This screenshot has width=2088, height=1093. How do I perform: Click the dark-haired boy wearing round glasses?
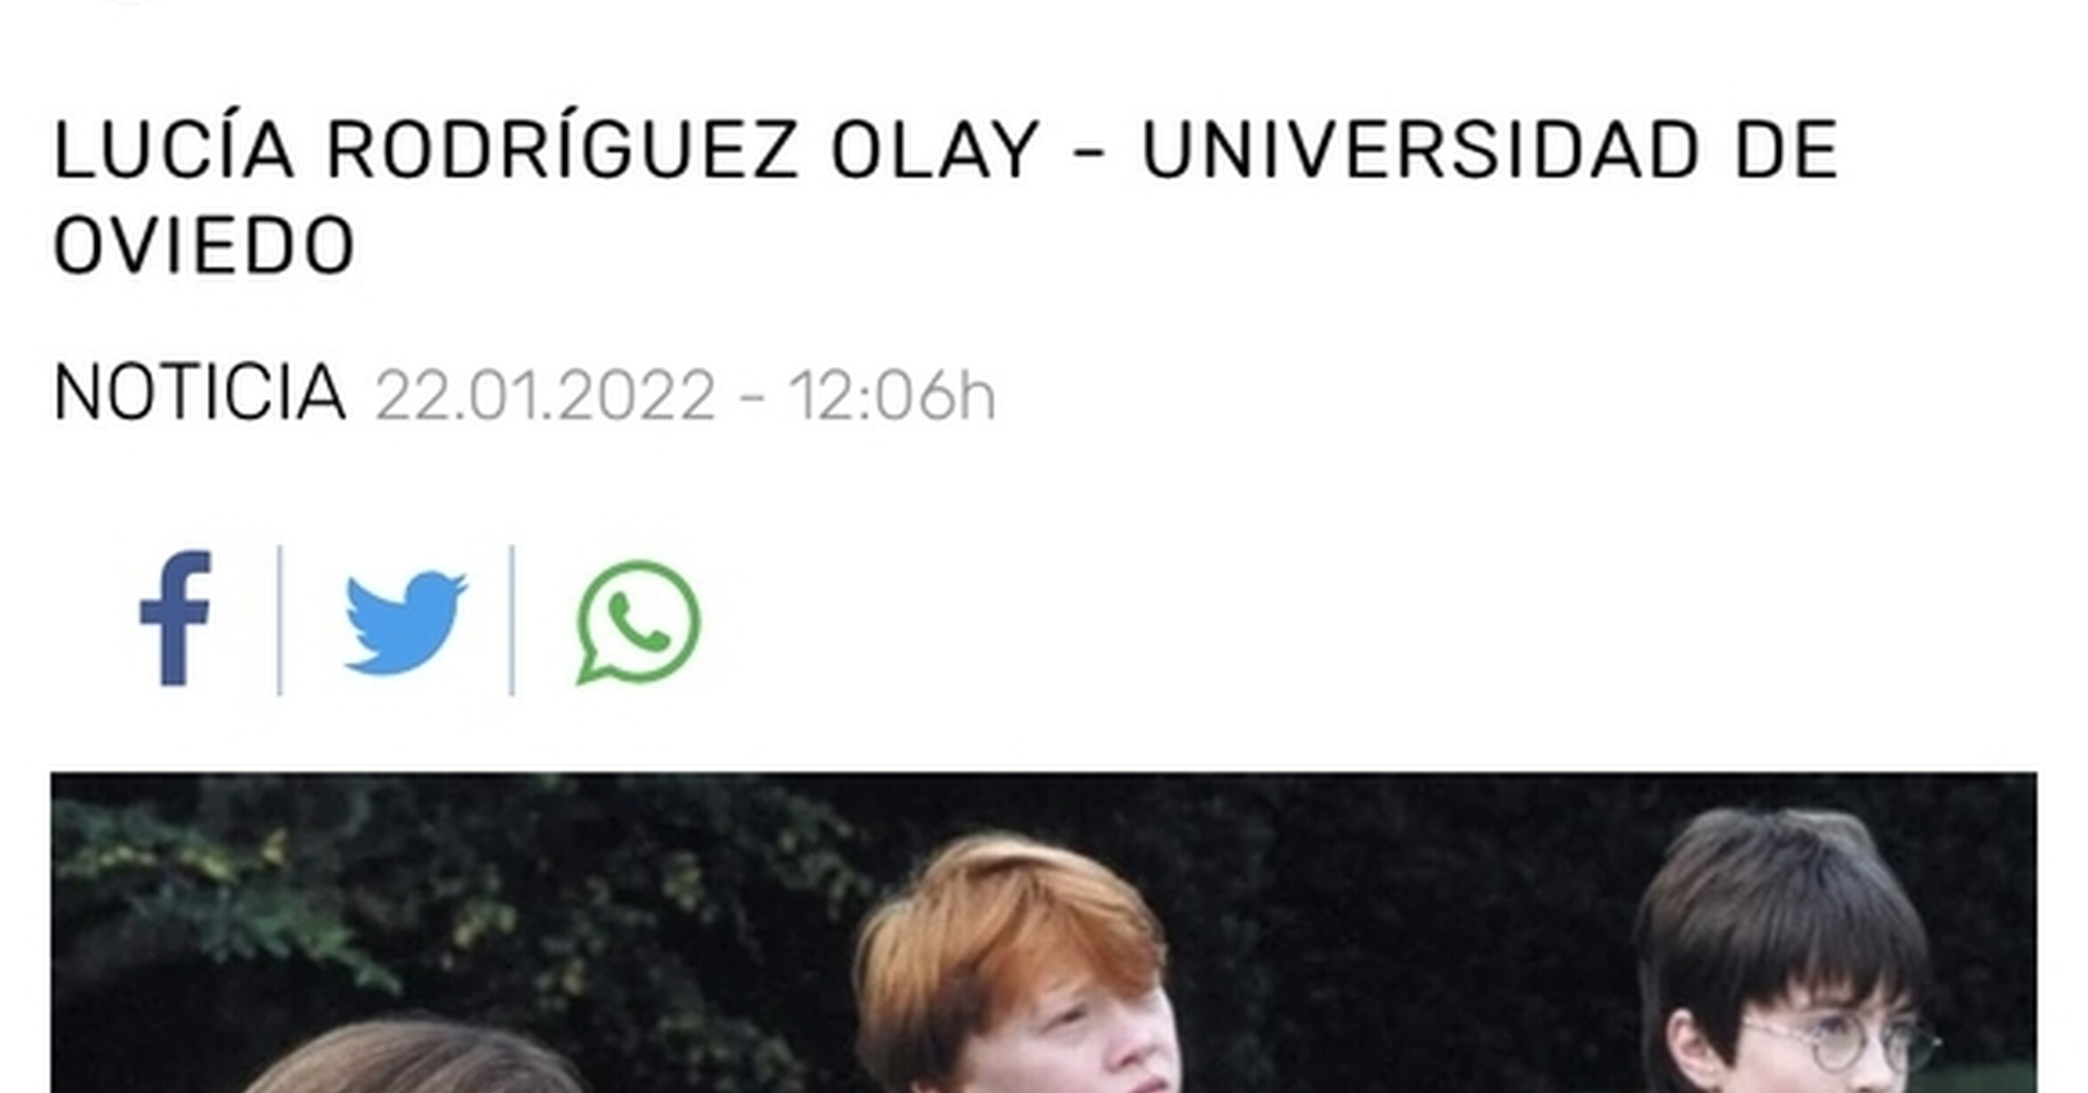point(1786,960)
